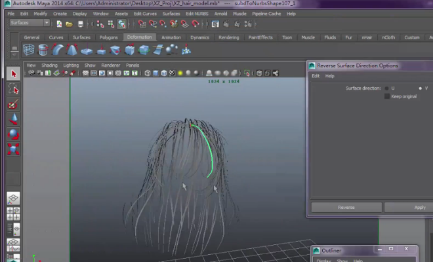This screenshot has height=262, width=433.
Task: Toggle make live surface icon
Action: tap(196, 24)
